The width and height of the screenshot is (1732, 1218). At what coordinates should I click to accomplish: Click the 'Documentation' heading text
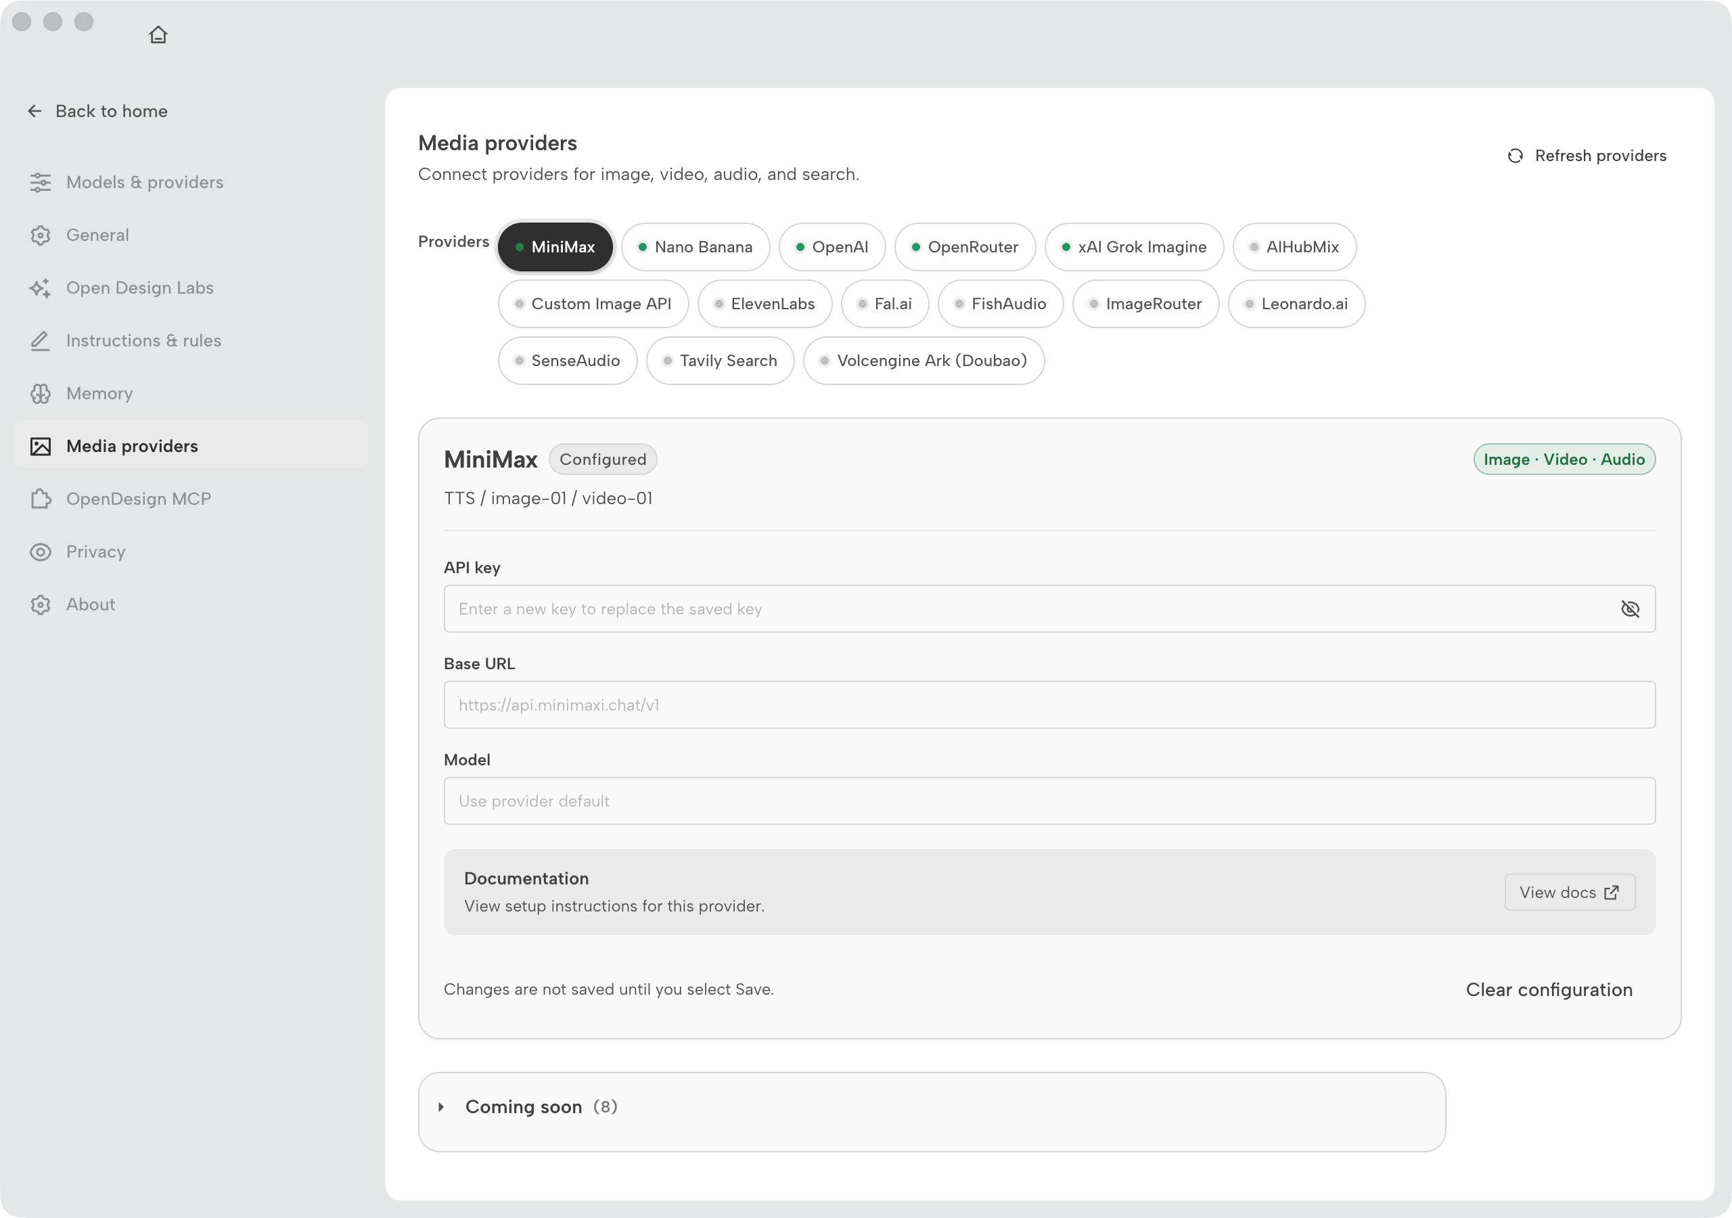(526, 878)
